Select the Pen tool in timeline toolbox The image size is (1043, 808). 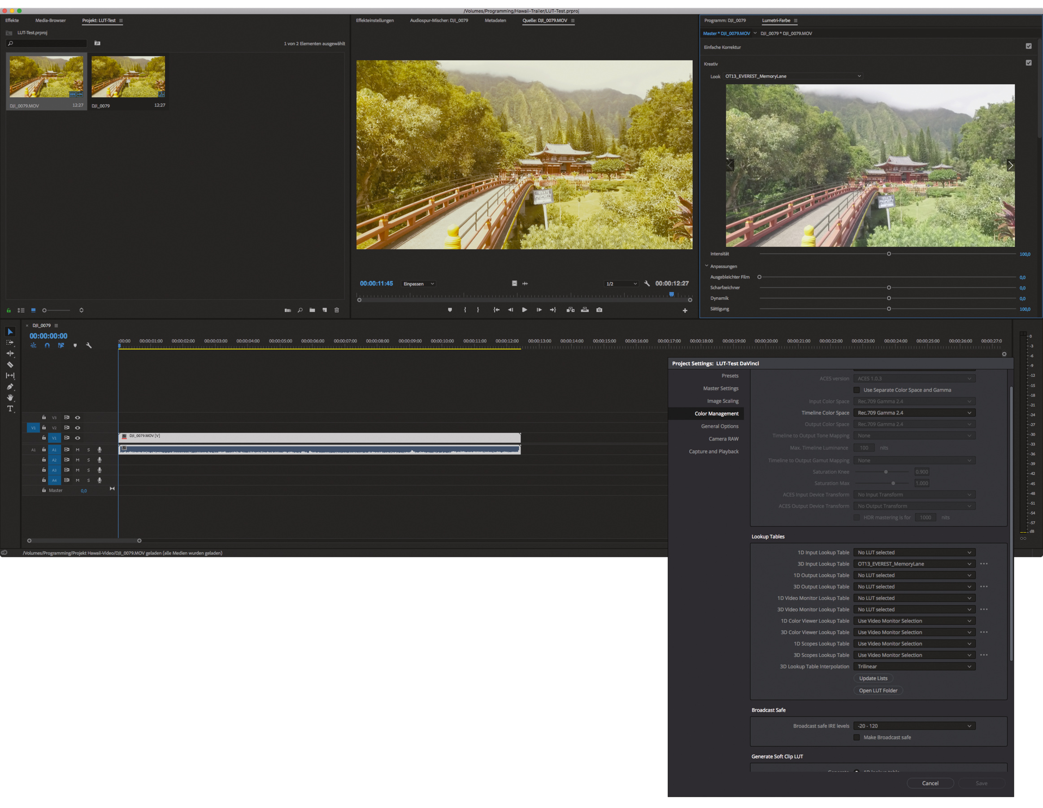click(x=10, y=387)
